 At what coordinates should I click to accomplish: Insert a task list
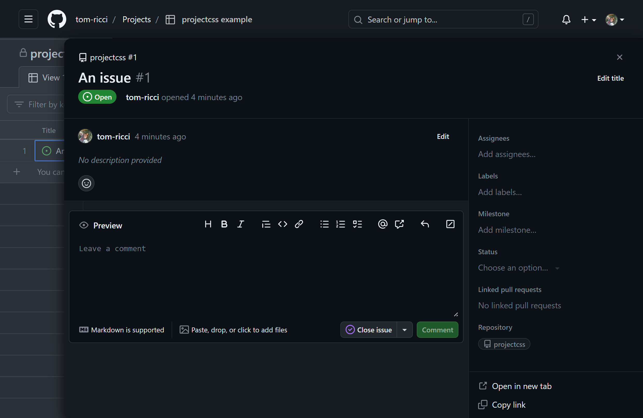357,224
